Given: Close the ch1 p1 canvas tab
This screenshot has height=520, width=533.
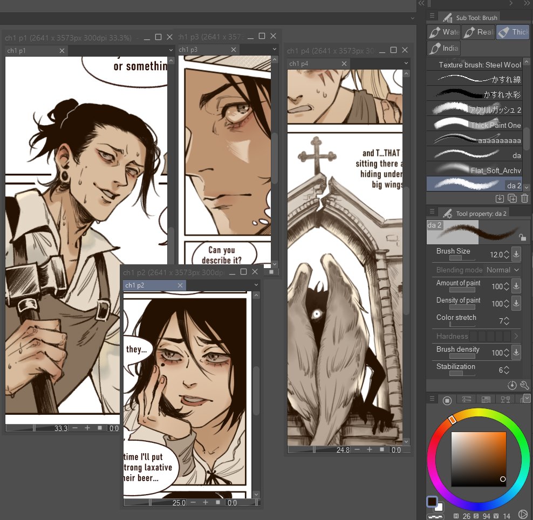Looking at the screenshot, I should tap(62, 51).
